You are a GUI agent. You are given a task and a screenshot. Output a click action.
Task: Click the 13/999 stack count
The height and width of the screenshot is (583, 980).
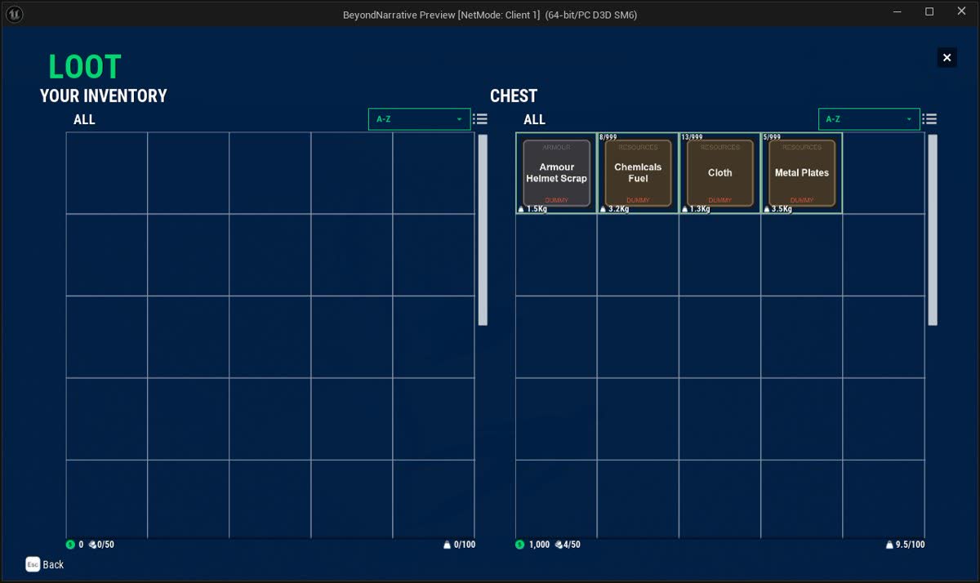click(x=692, y=137)
